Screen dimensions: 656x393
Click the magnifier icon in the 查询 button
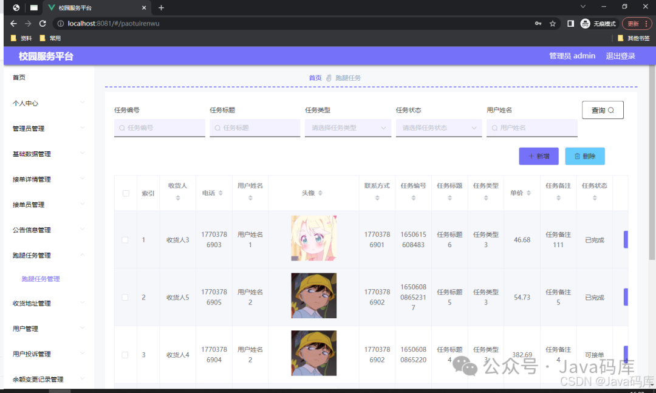click(x=610, y=110)
